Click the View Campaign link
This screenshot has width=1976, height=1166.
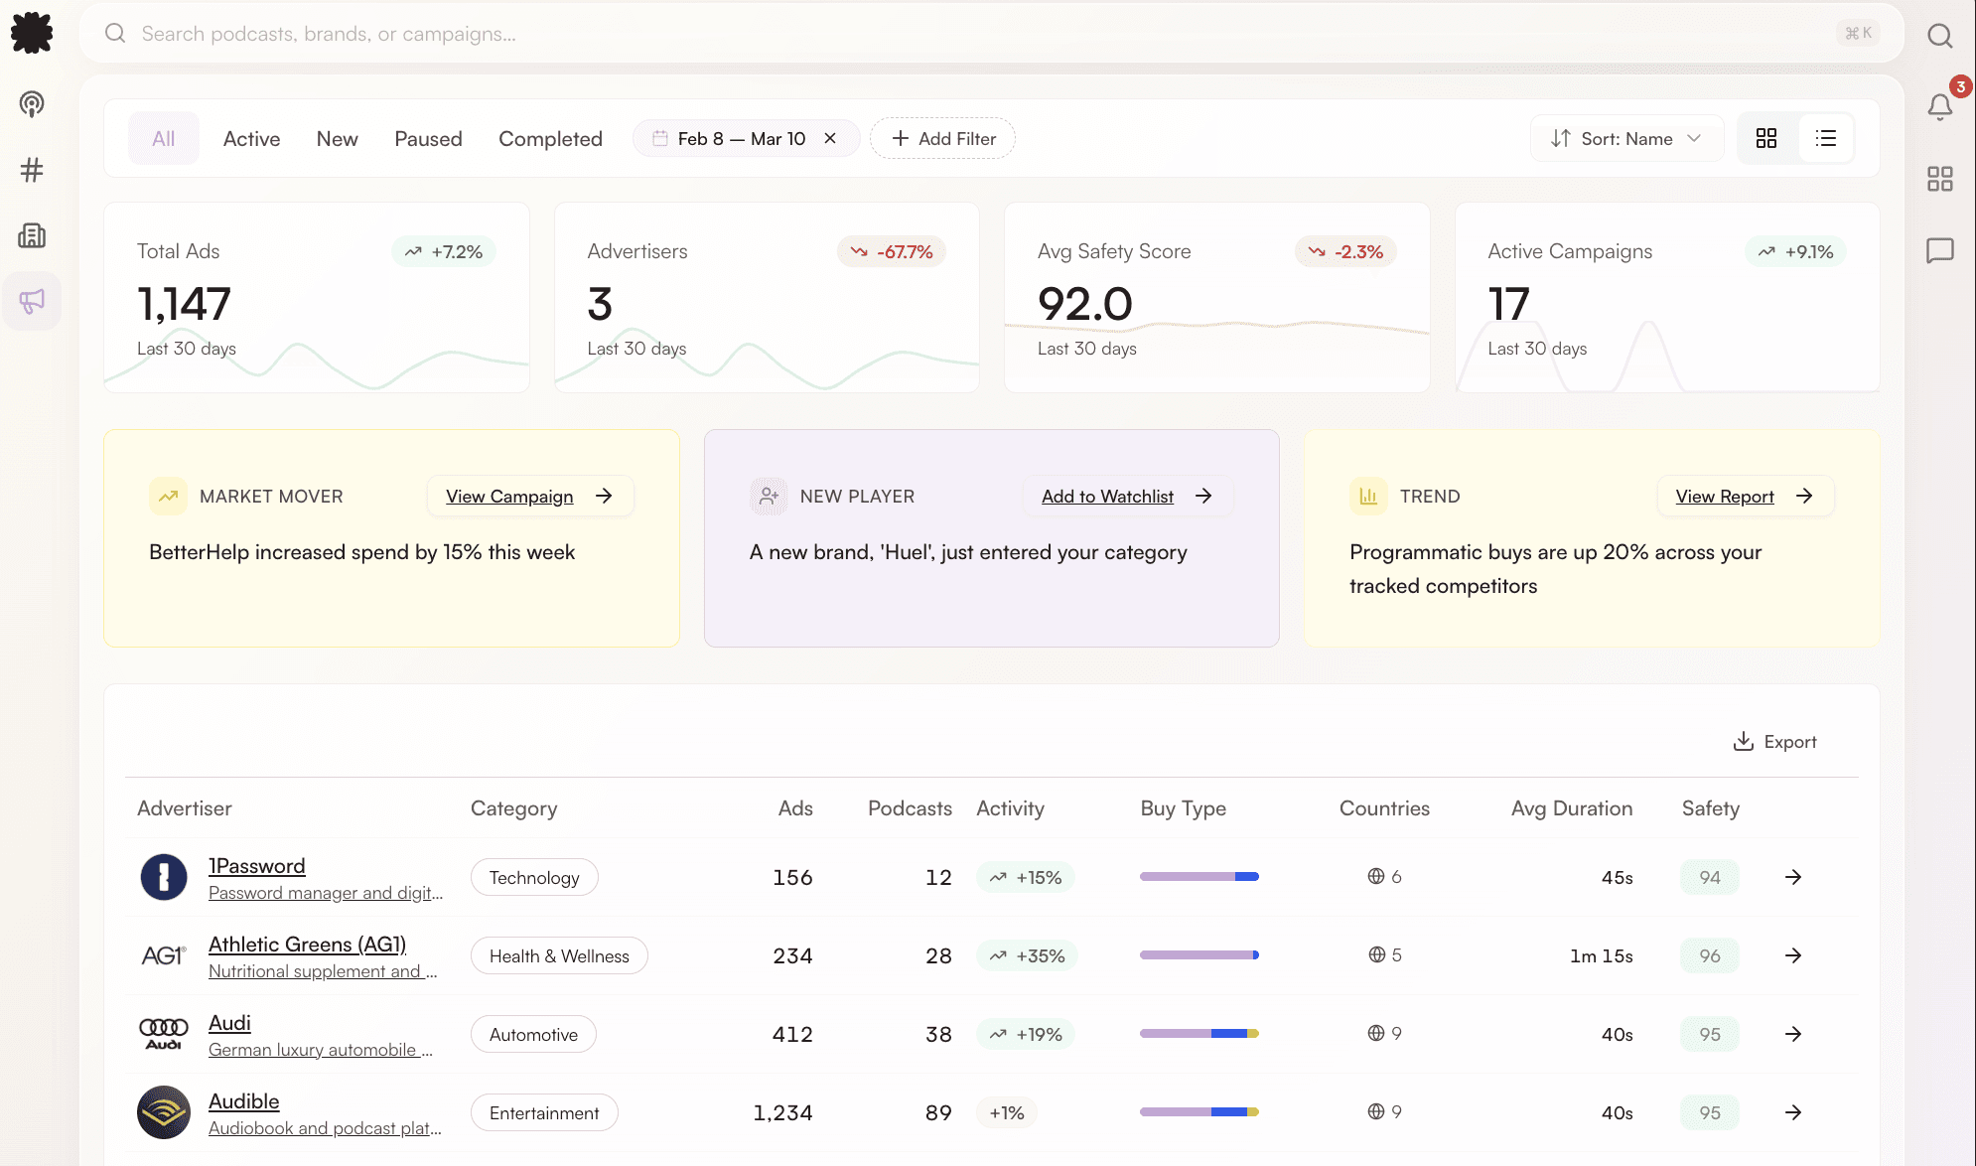click(x=509, y=497)
